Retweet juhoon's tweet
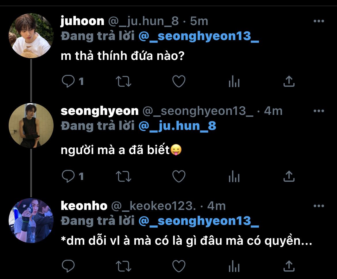This screenshot has width=337, height=279. pyautogui.click(x=124, y=82)
